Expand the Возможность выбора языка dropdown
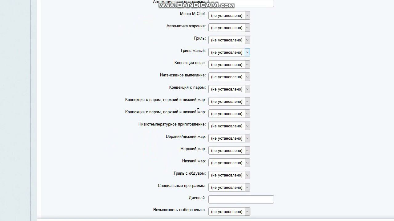 (x=229, y=211)
